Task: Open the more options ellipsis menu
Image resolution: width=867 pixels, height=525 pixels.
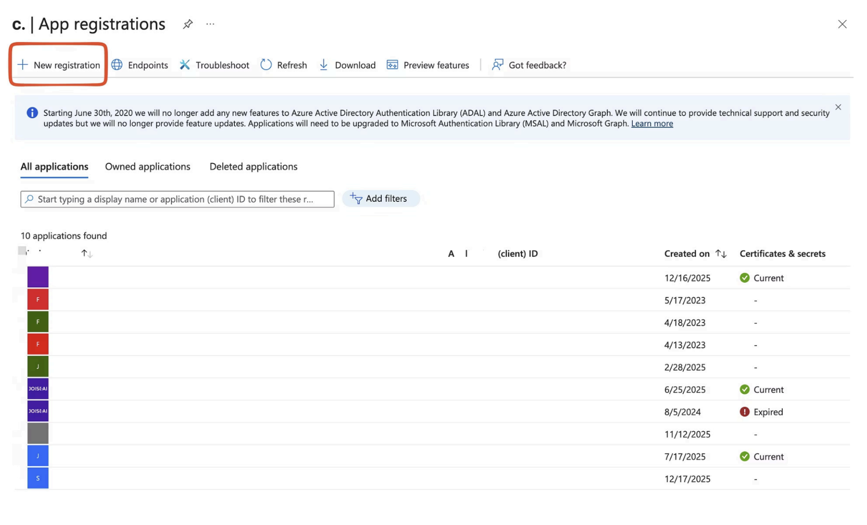Action: click(x=210, y=24)
